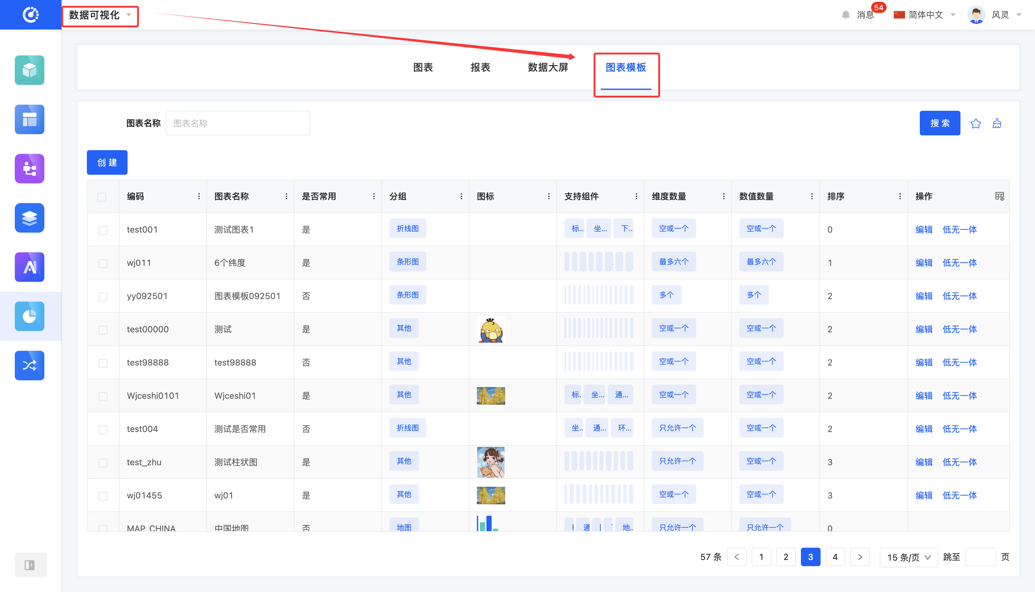
Task: Toggle the select-all header checkbox
Action: point(102,197)
